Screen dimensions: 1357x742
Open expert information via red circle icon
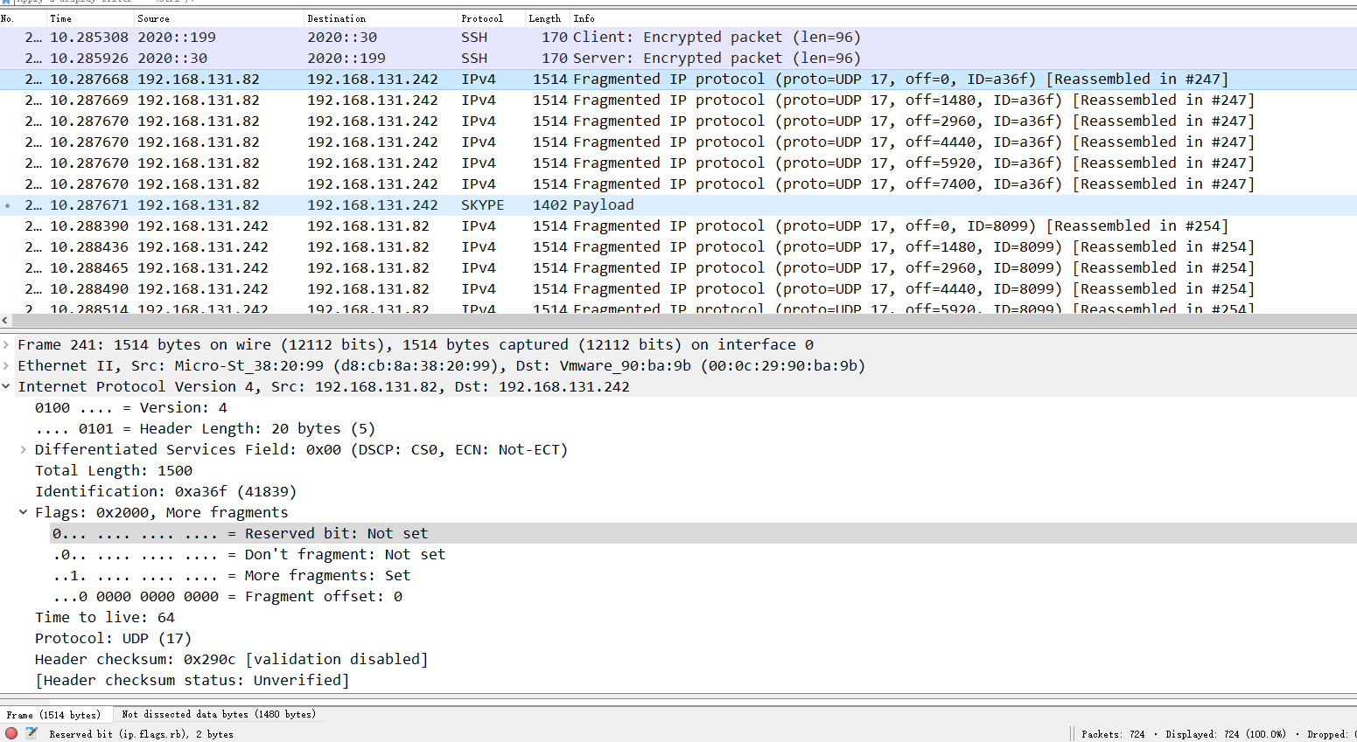click(x=11, y=733)
